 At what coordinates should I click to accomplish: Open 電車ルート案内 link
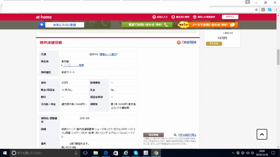(x=108, y=54)
